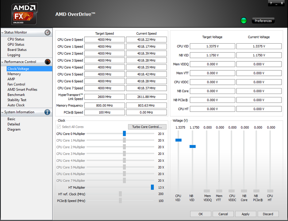Click the OK button
The height and width of the screenshot is (221, 288).
point(201,214)
